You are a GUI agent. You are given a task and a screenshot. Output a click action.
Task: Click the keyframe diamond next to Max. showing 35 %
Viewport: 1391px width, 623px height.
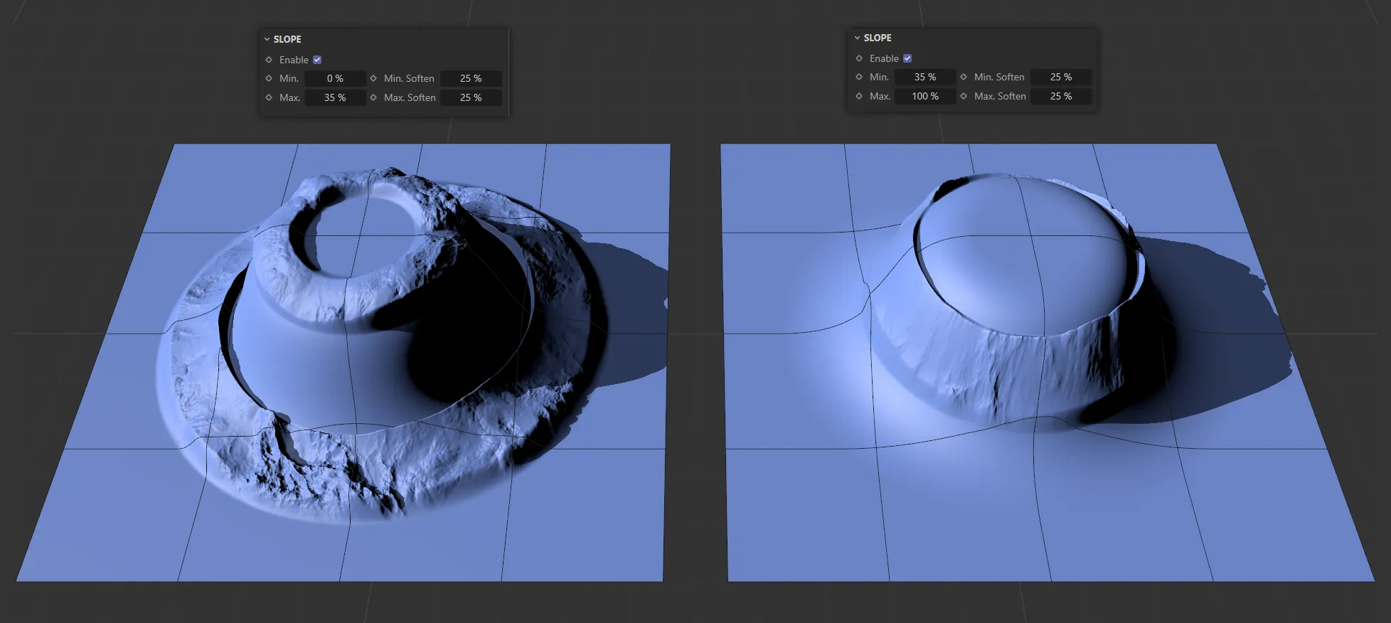269,97
